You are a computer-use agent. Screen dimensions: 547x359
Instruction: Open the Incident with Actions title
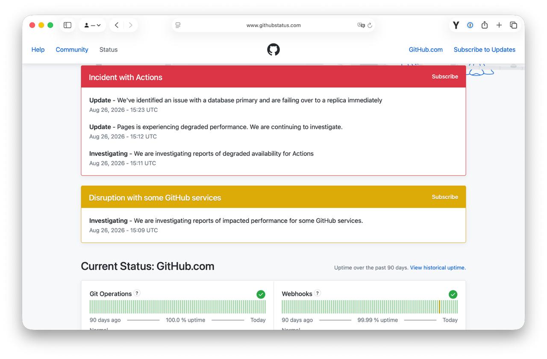tap(126, 77)
